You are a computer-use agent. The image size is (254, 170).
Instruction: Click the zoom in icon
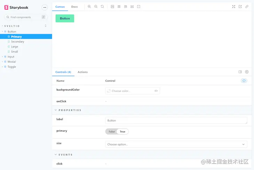89,7
